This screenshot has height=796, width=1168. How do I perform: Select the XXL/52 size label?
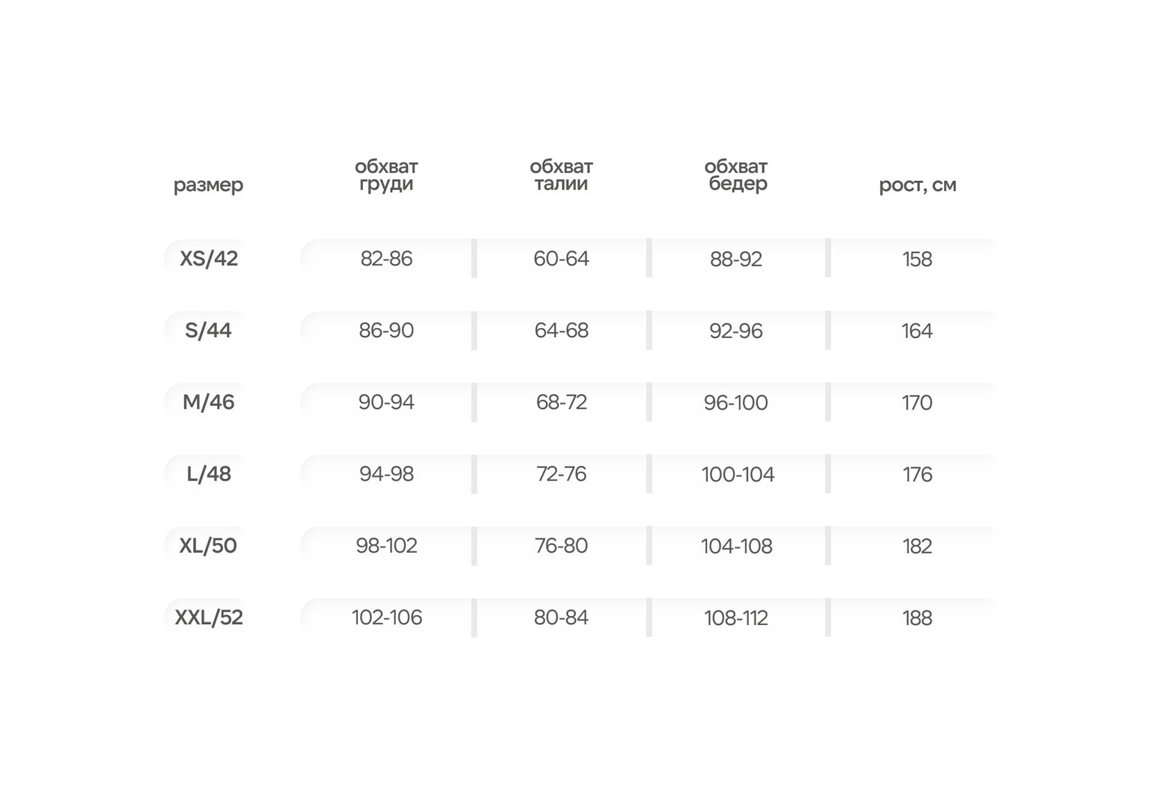tap(209, 617)
